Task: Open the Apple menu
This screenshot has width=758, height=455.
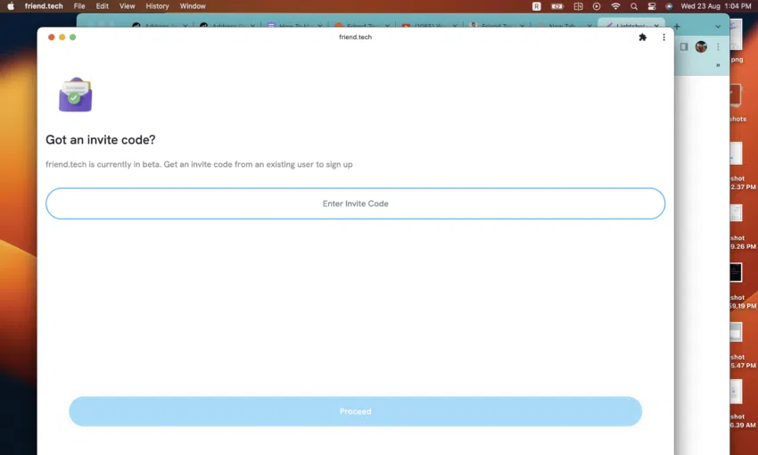Action: pos(11,6)
